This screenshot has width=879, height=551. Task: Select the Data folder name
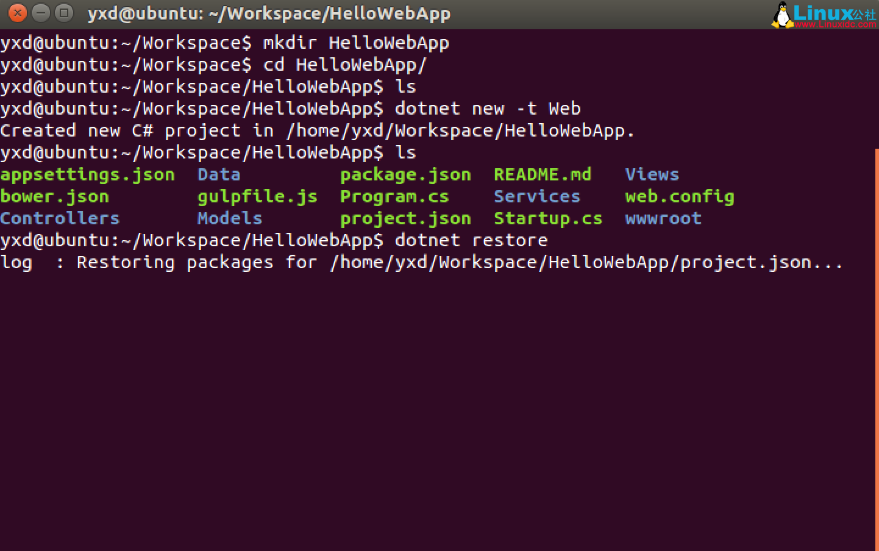tap(219, 174)
